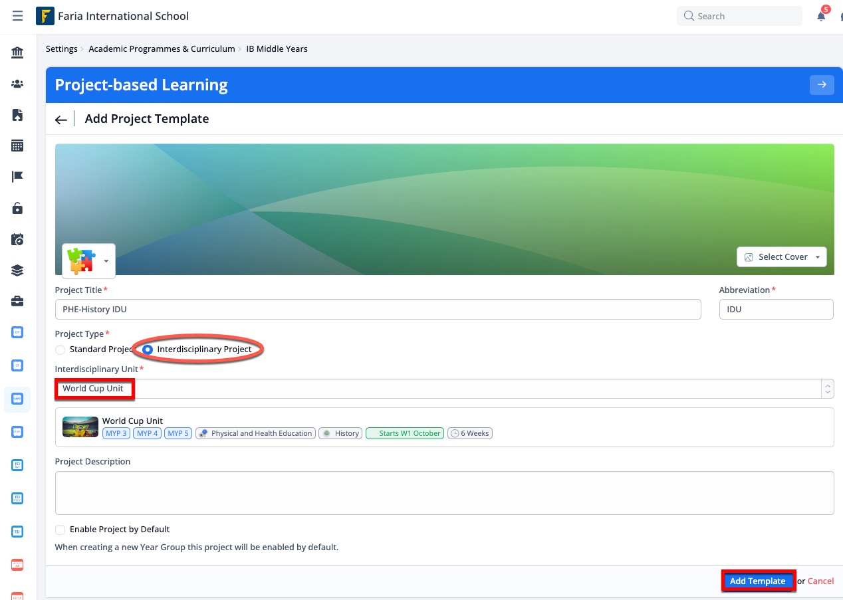
Task: Open the Interdisciplinary Unit dropdown
Action: coord(443,389)
